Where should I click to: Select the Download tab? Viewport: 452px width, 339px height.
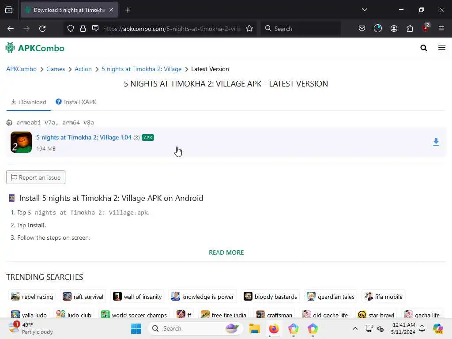[29, 102]
